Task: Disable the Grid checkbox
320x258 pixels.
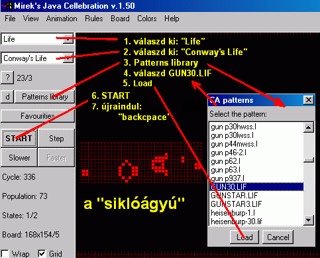Action: tap(42, 253)
